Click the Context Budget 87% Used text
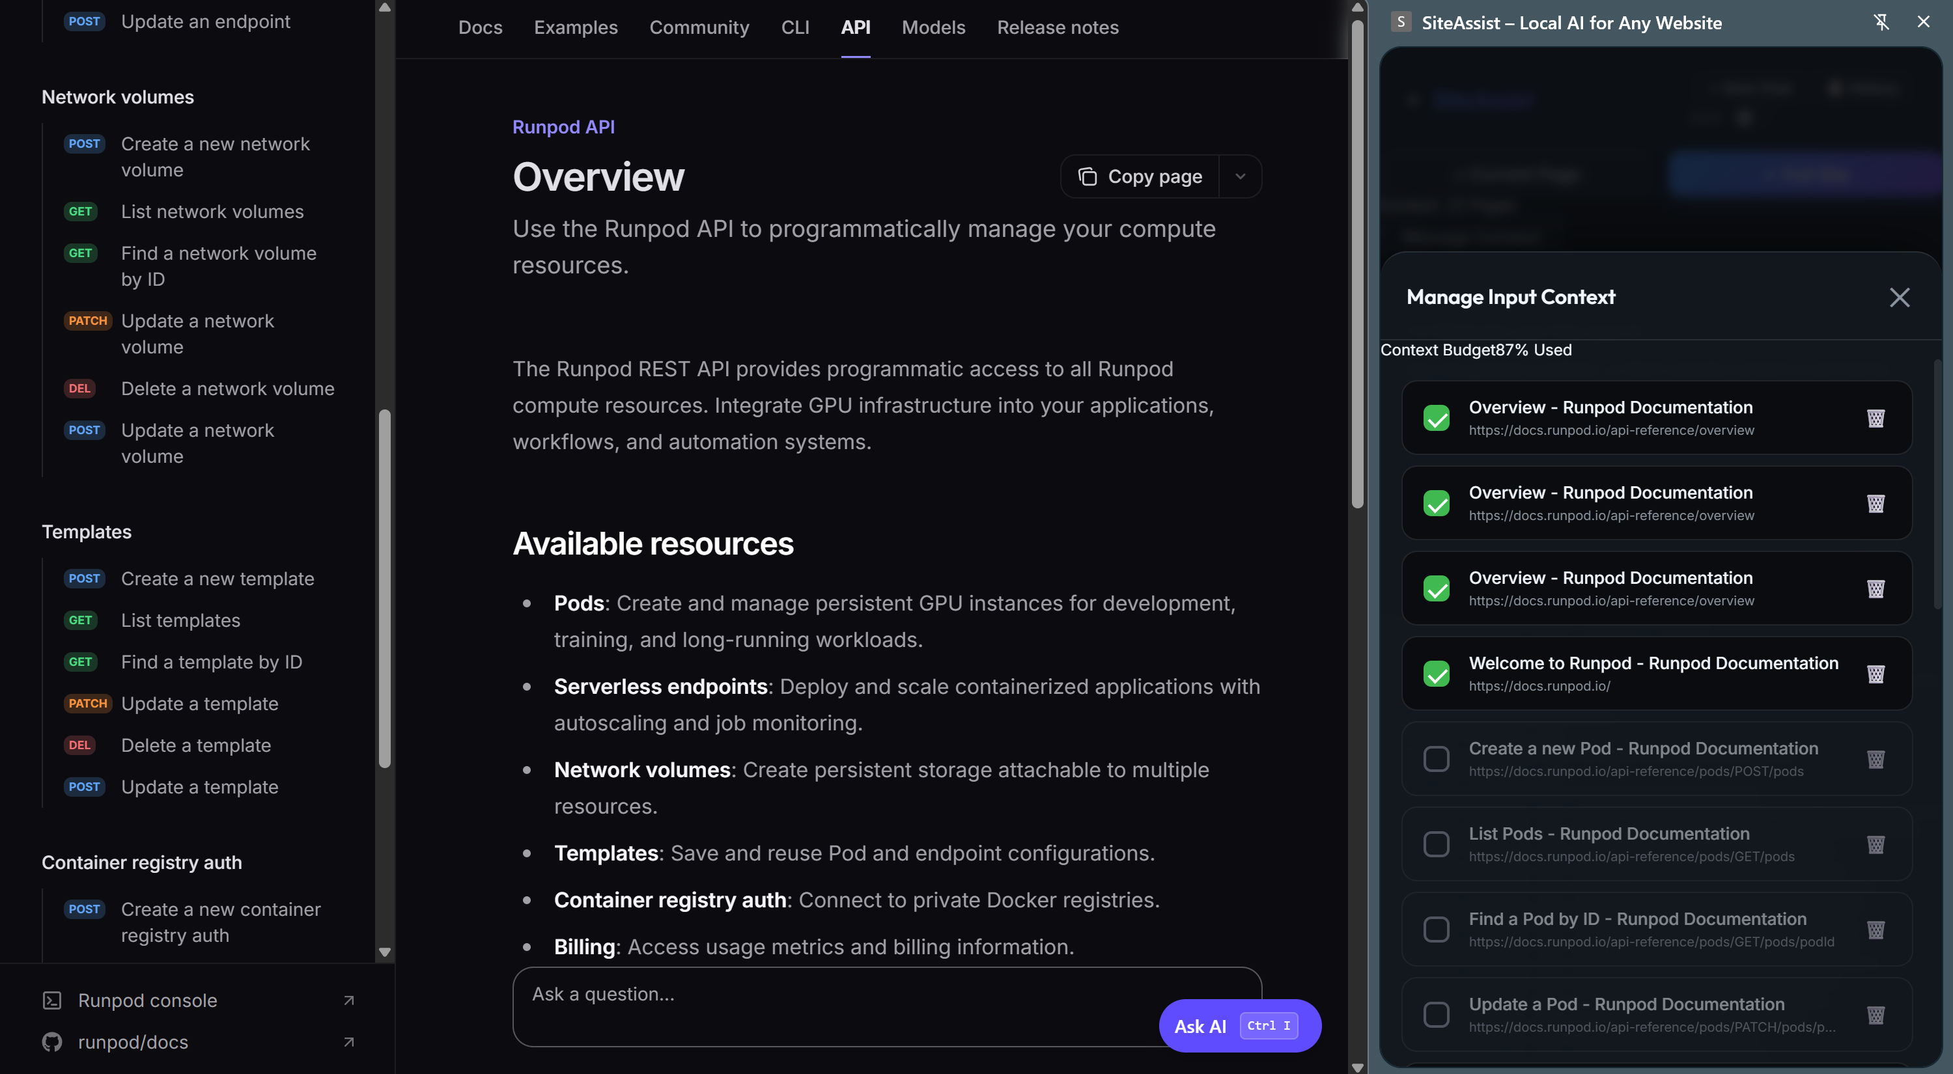This screenshot has height=1074, width=1953. [1476, 350]
